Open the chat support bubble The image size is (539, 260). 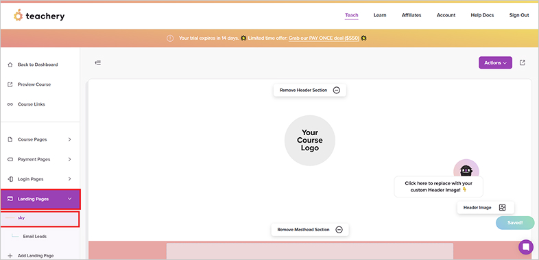point(525,246)
